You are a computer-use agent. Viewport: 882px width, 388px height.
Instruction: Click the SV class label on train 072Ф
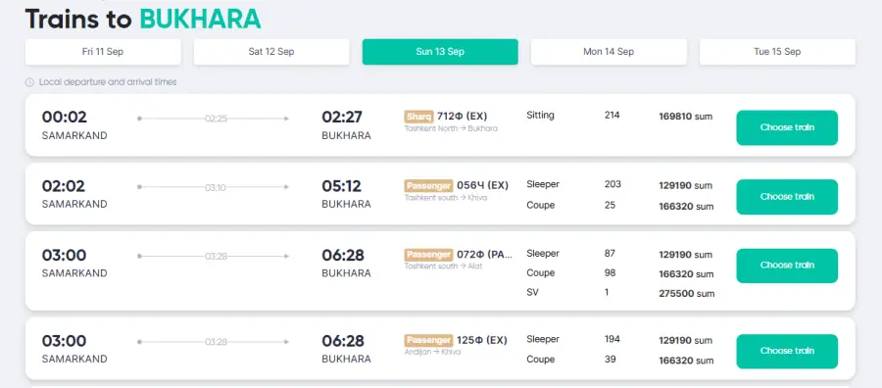point(532,292)
